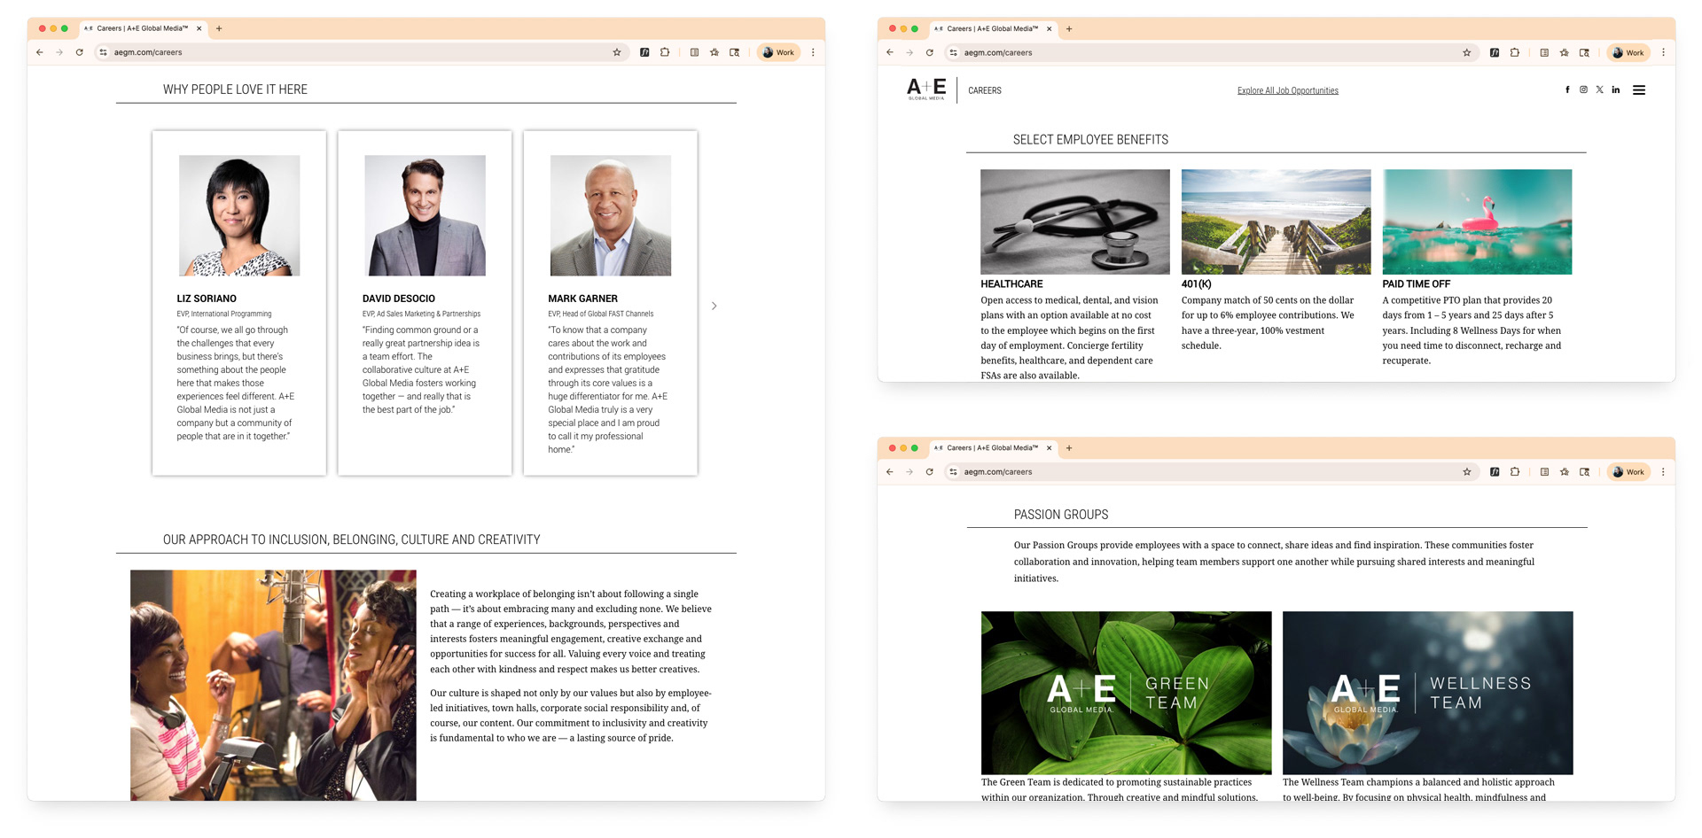Image resolution: width=1702 pixels, height=838 pixels.
Task: Reload the page in the bottom-right browser window
Action: [930, 472]
